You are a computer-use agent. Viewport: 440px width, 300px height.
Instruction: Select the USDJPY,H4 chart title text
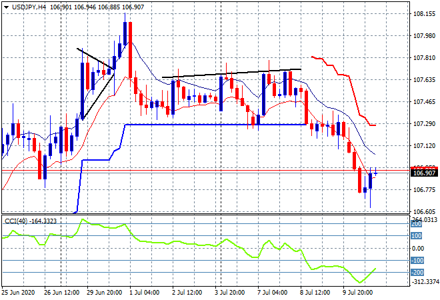[x=29, y=7]
